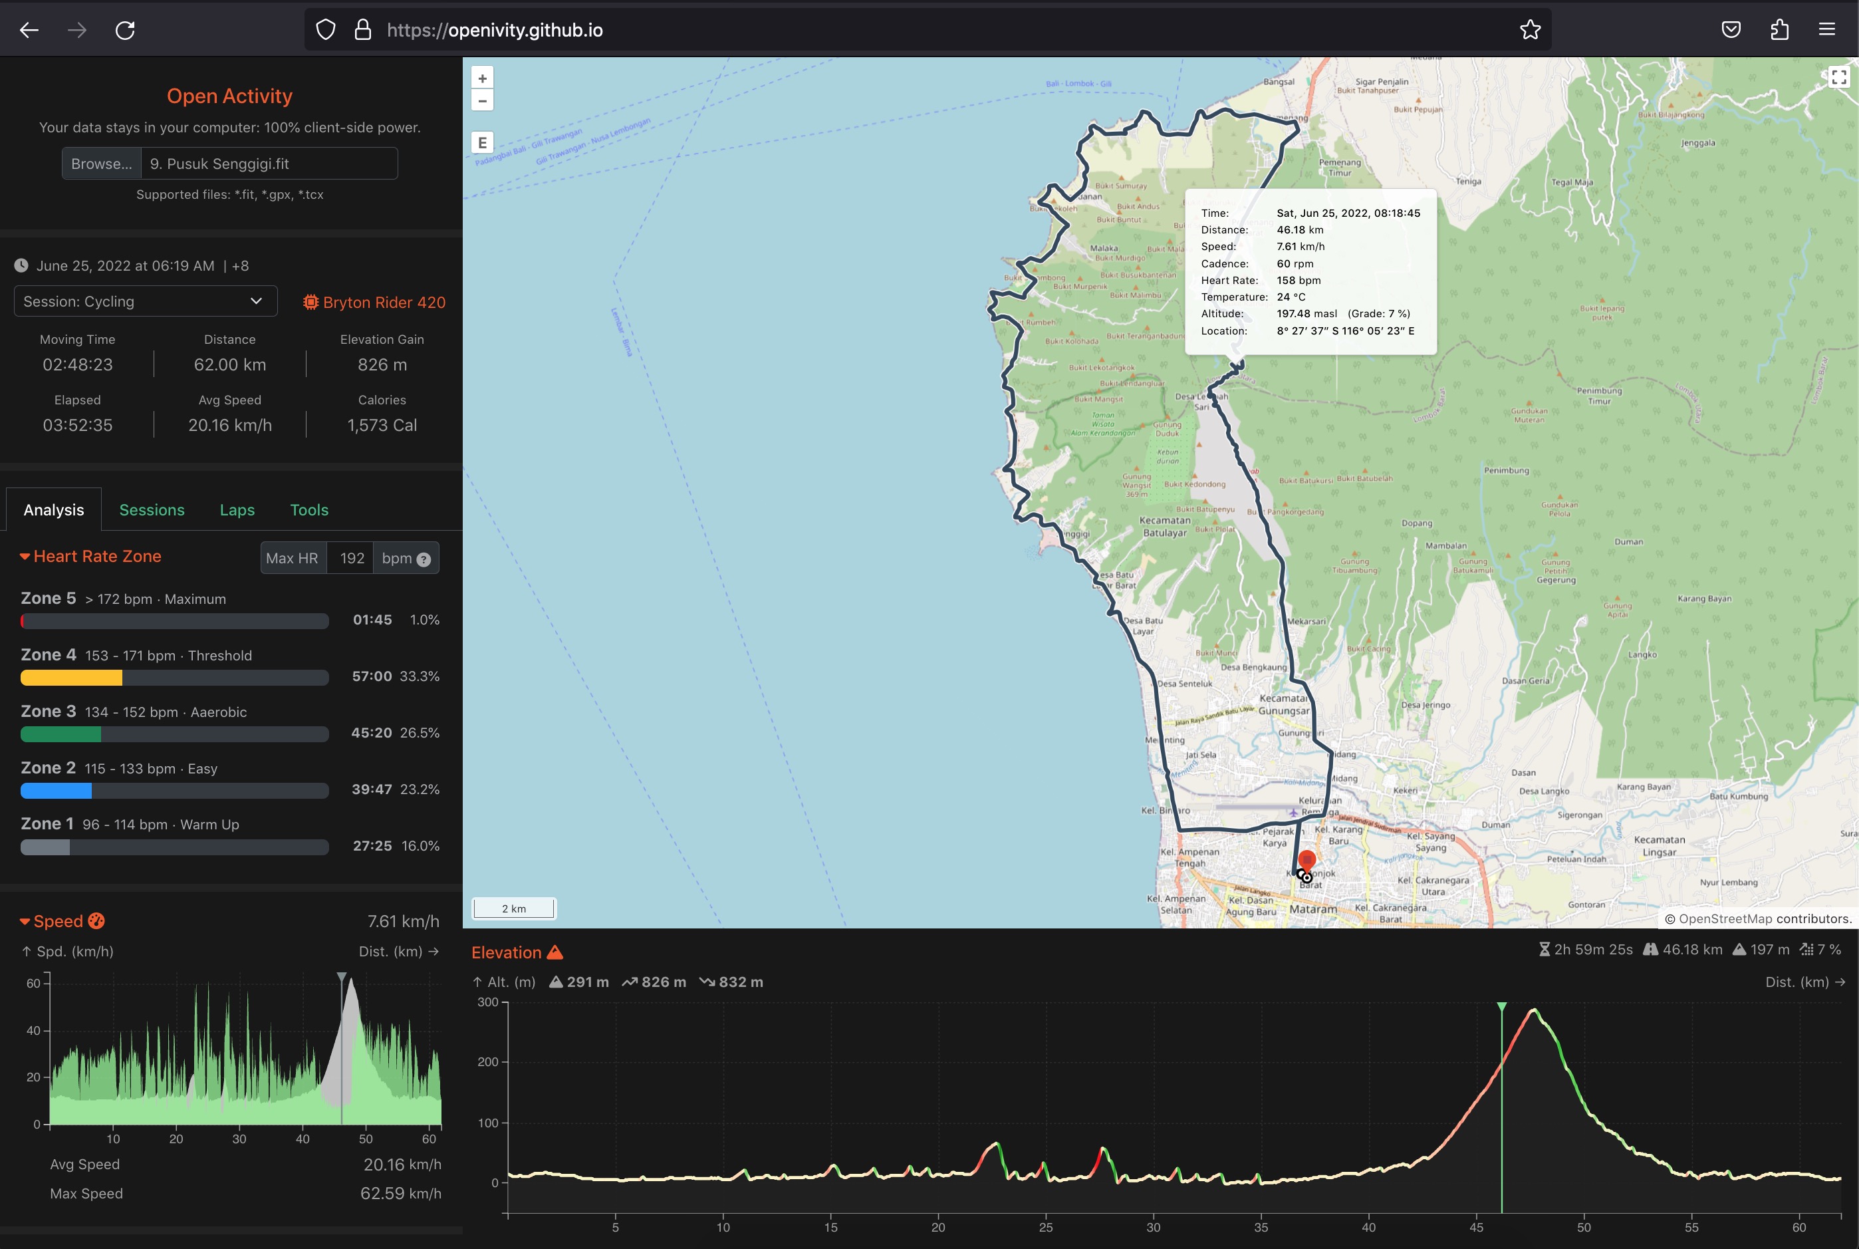The height and width of the screenshot is (1249, 1859).
Task: Enter map fullscreen mode
Action: [x=1838, y=77]
